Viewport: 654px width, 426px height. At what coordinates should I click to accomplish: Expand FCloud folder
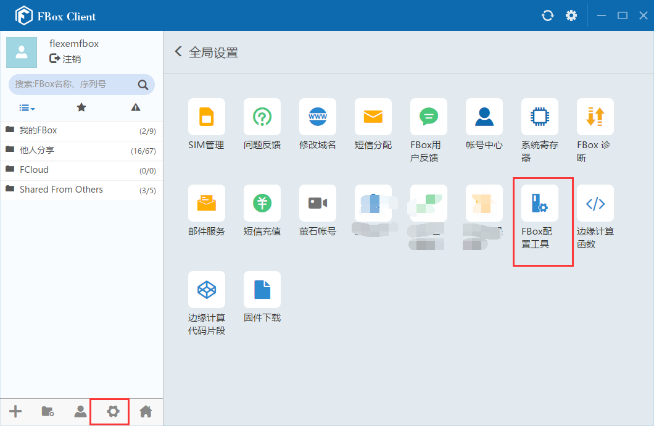pos(81,170)
